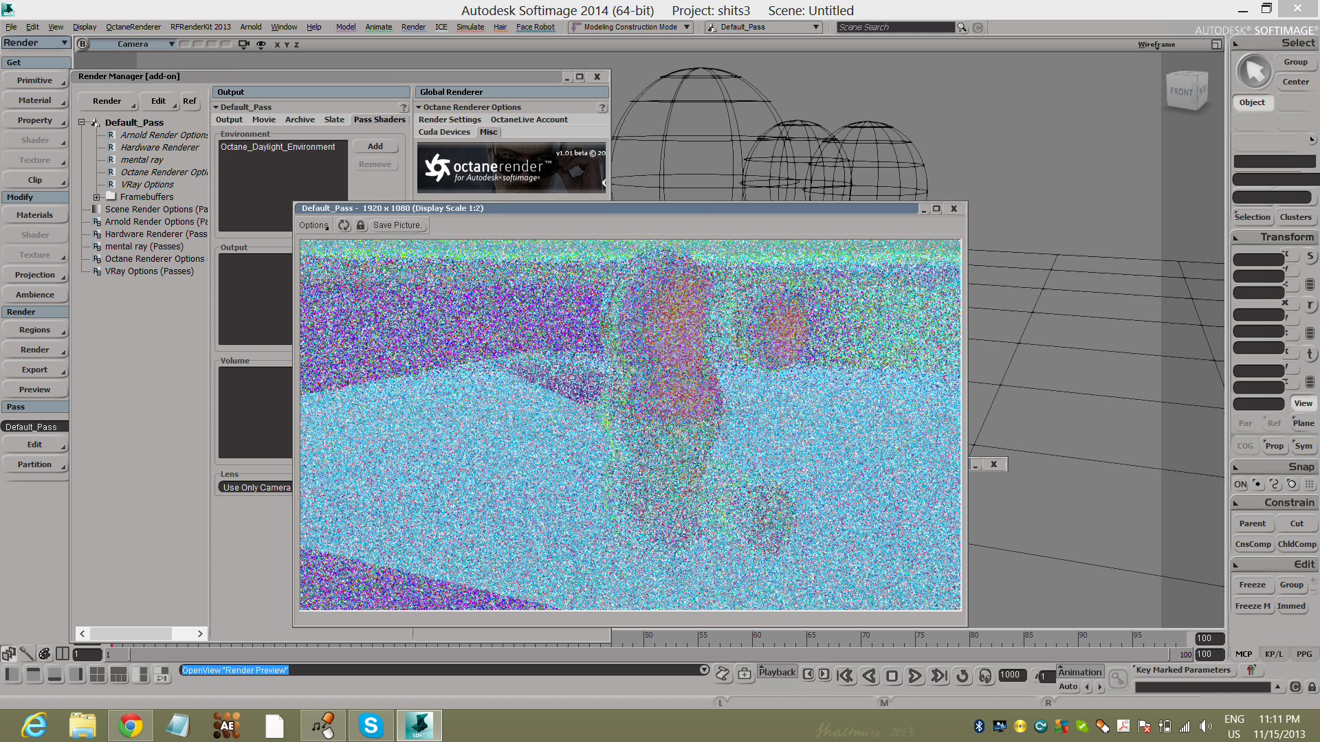Toggle Auto key button
This screenshot has height=742, width=1320.
1068,686
